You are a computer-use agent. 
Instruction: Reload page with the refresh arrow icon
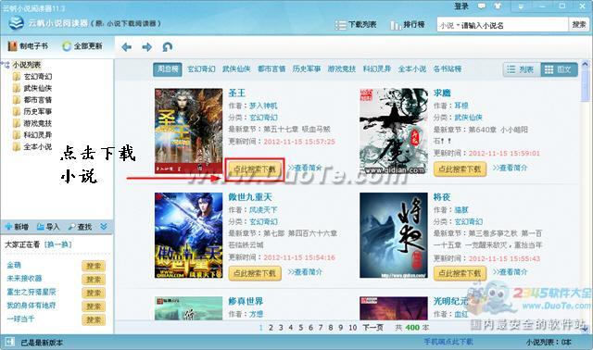167,47
